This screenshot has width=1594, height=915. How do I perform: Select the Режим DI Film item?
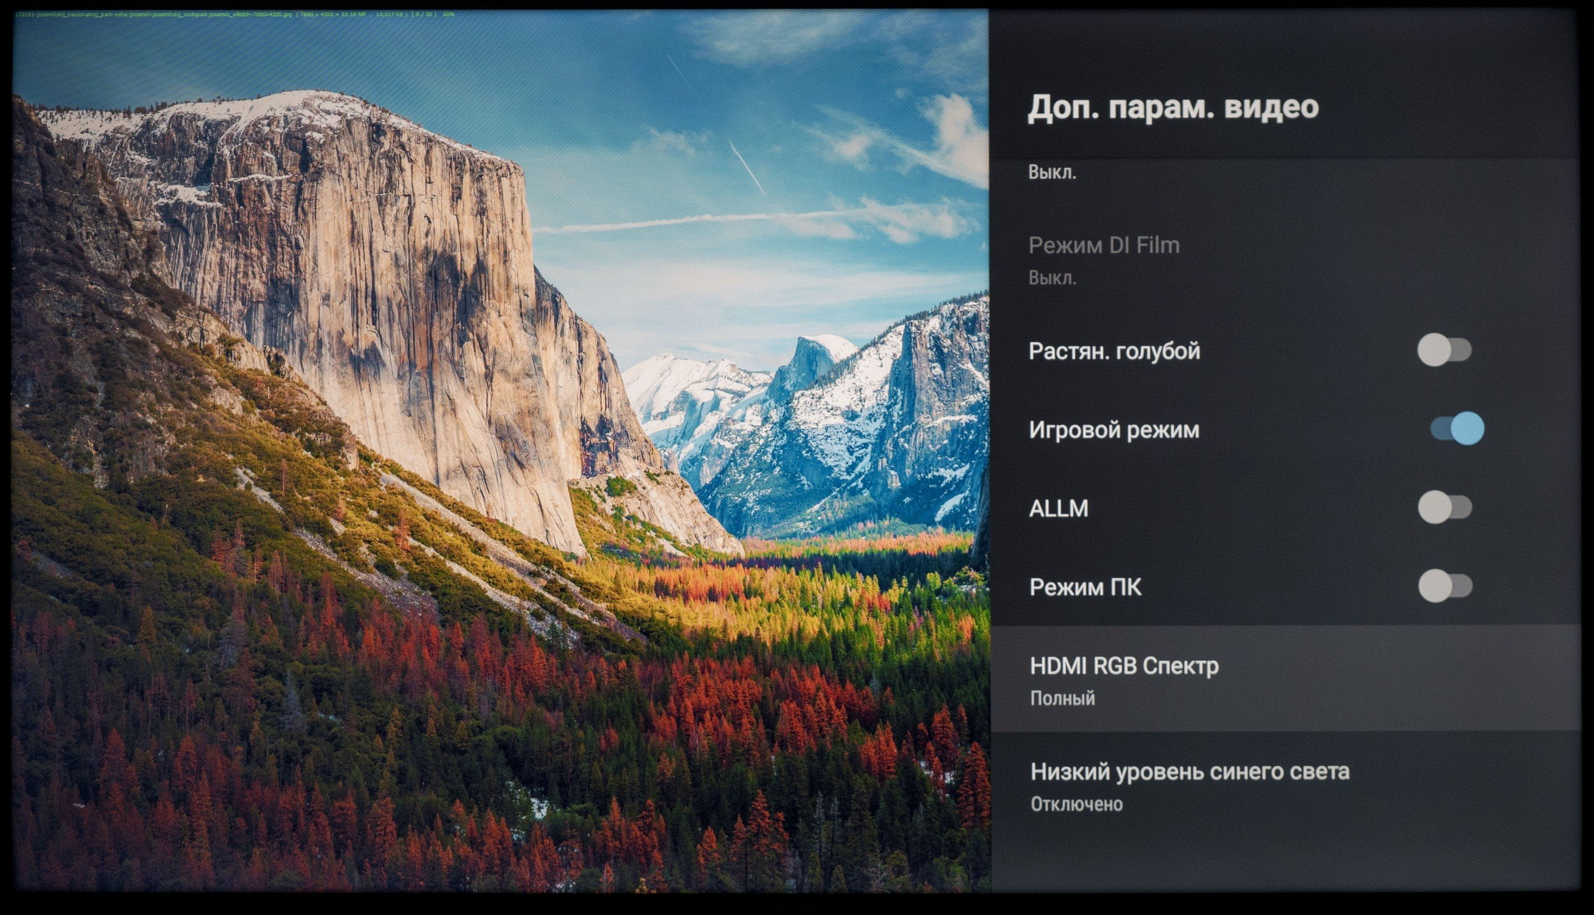(1285, 260)
